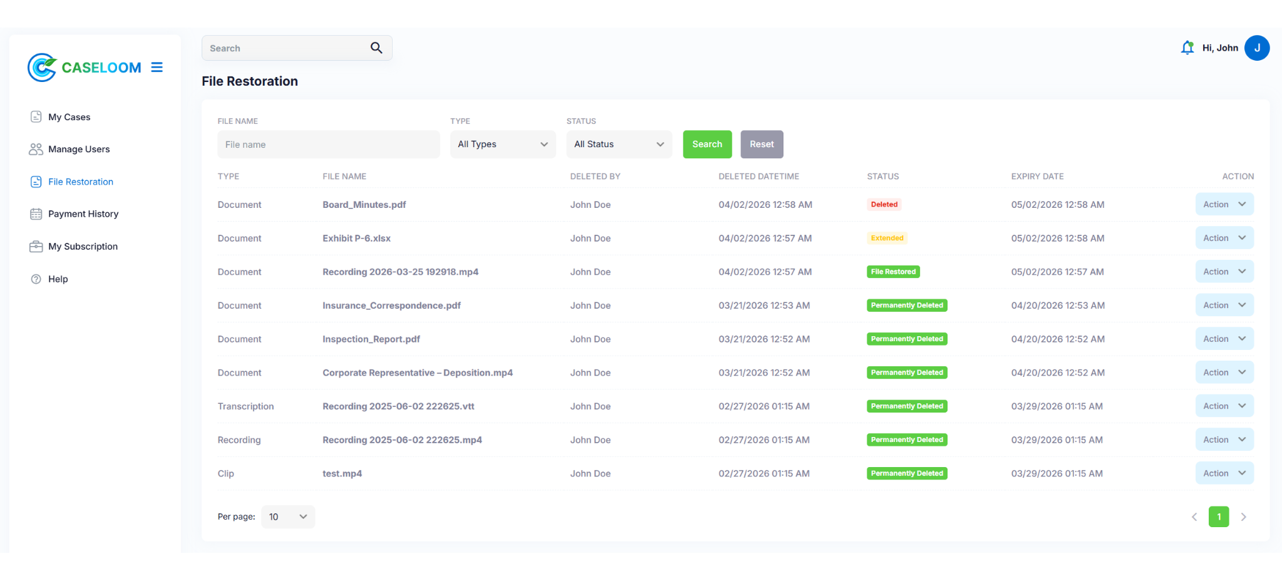This screenshot has width=1282, height=581.
Task: Focus the File name filter field
Action: click(x=328, y=145)
